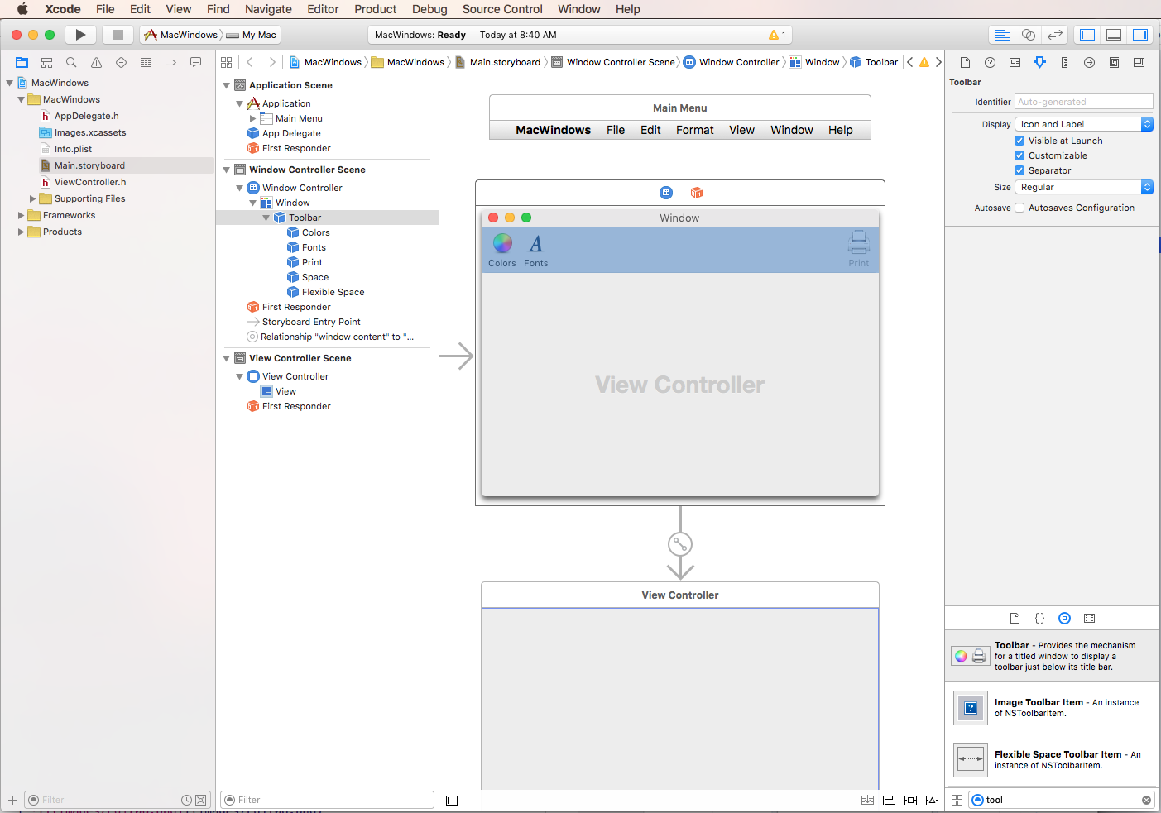Run the MacWindows project
Image resolution: width=1161 pixels, height=813 pixels.
click(80, 34)
